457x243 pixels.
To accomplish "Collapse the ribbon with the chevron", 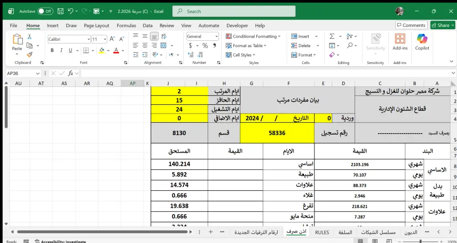I will [452, 62].
